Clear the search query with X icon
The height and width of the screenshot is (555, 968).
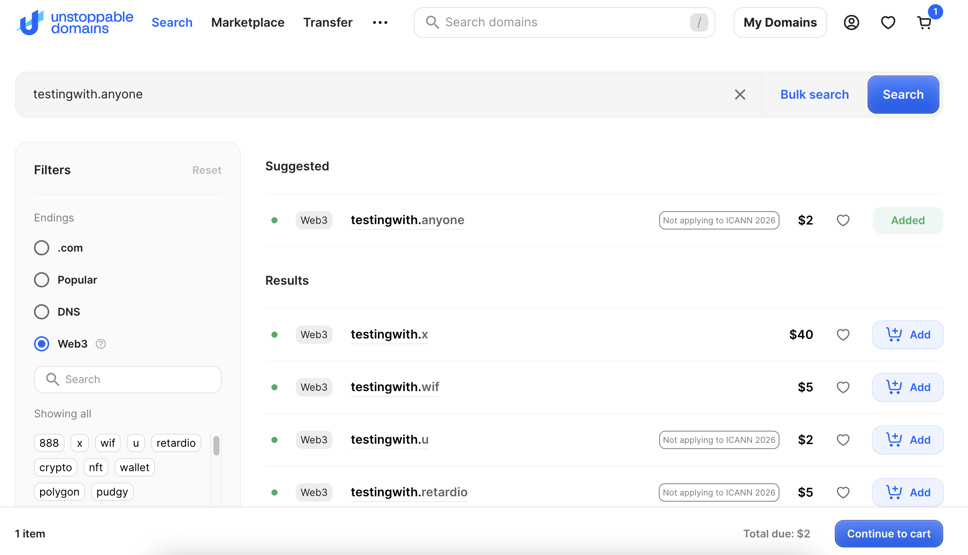click(x=740, y=95)
